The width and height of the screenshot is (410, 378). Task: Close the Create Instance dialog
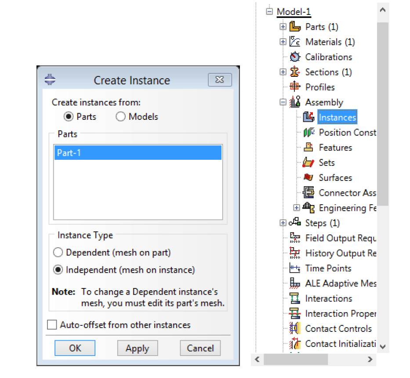220,79
